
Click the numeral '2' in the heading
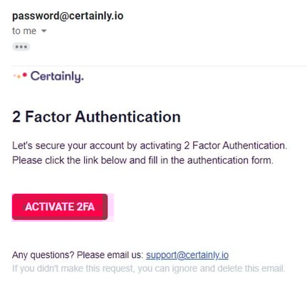16,117
